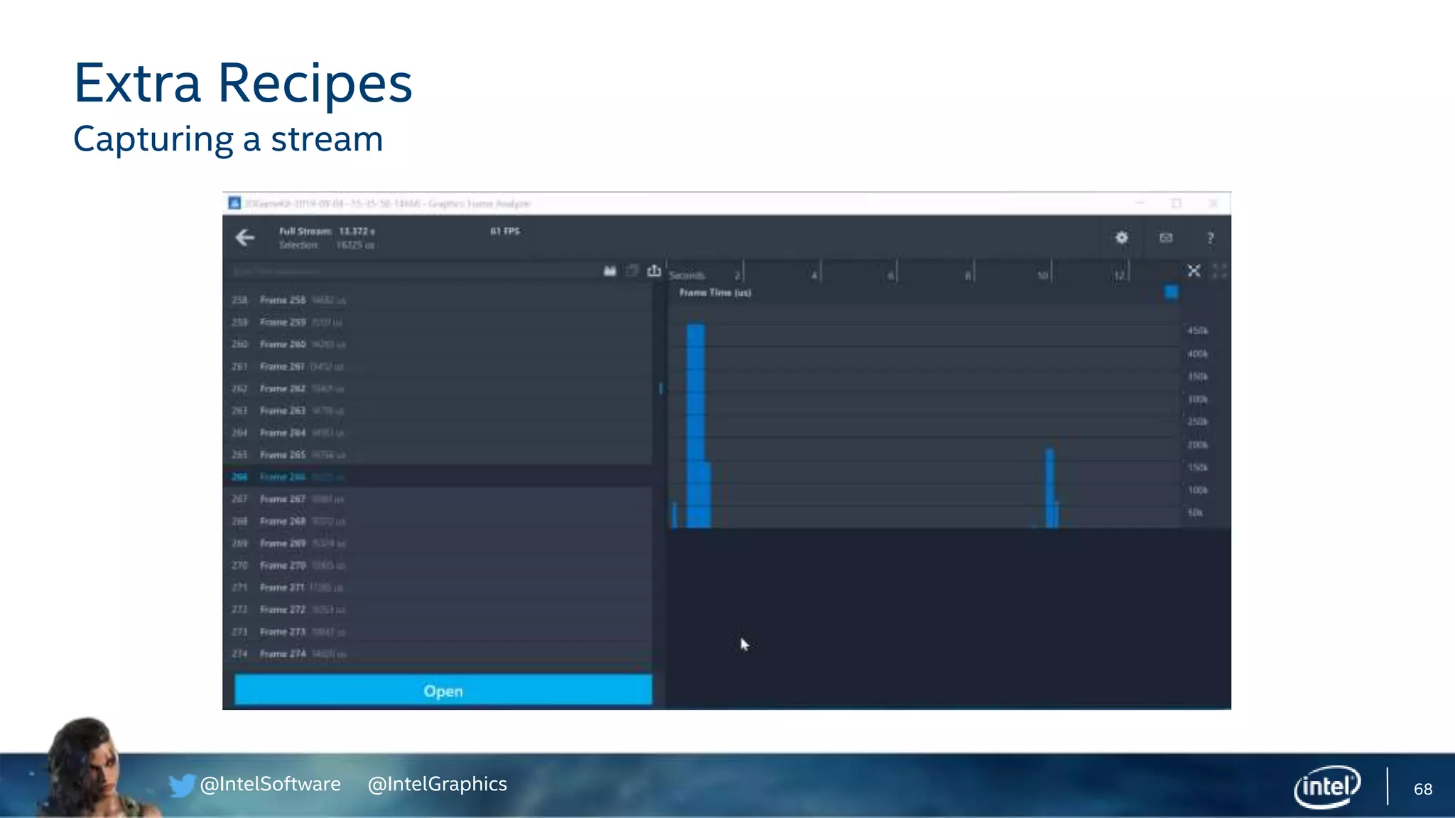Click the export share icon in list toolbar
This screenshot has width=1455, height=818.
coord(654,271)
